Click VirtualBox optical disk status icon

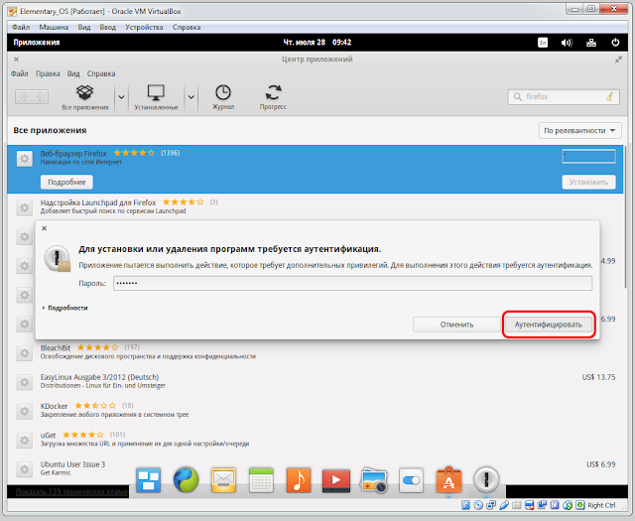click(478, 505)
